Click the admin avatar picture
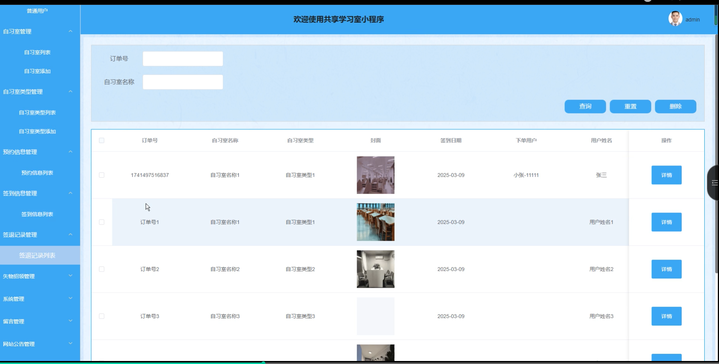The width and height of the screenshot is (719, 364). (675, 18)
